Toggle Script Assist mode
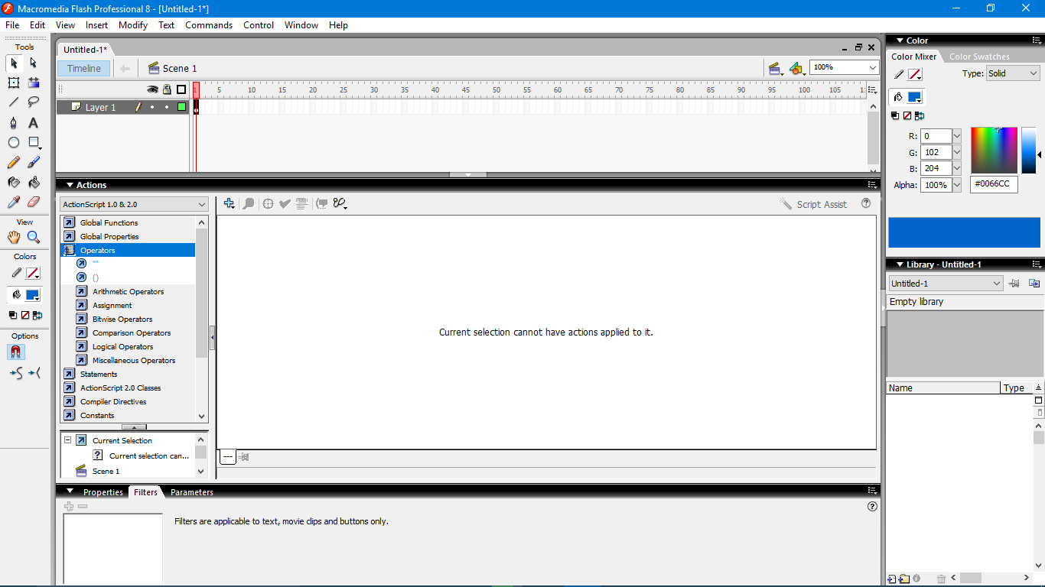Image resolution: width=1045 pixels, height=587 pixels. tap(813, 204)
